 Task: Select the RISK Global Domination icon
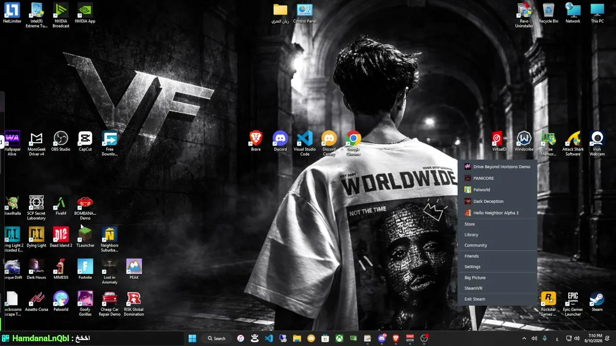point(134,304)
